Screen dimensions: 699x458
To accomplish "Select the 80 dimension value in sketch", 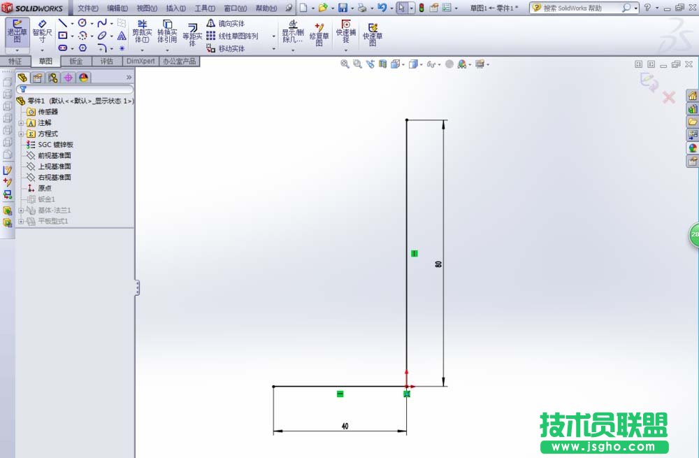I will (x=438, y=264).
